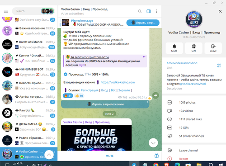The image size is (226, 166).
Task: Open the ДОЗА СМЕХА chat
Action: [x=28, y=127]
